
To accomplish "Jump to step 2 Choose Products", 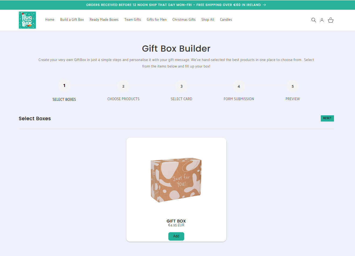I will (x=123, y=86).
